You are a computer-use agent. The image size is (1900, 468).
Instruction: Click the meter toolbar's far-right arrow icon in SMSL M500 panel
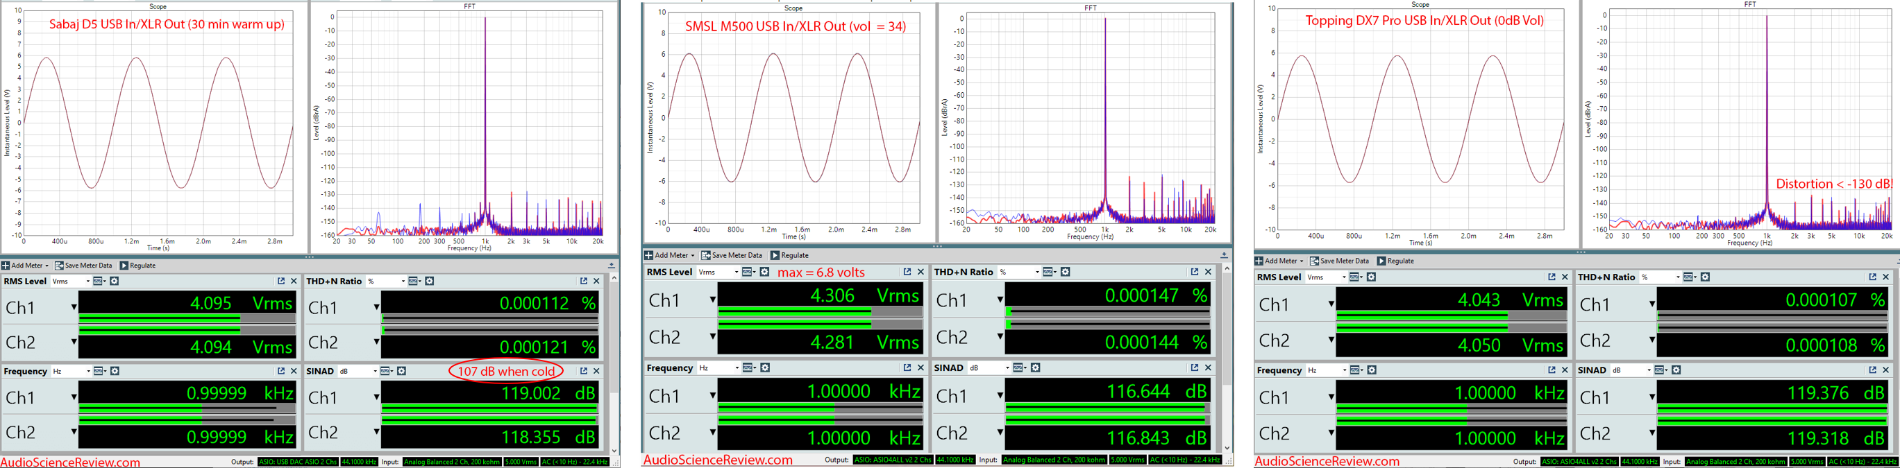(1224, 255)
